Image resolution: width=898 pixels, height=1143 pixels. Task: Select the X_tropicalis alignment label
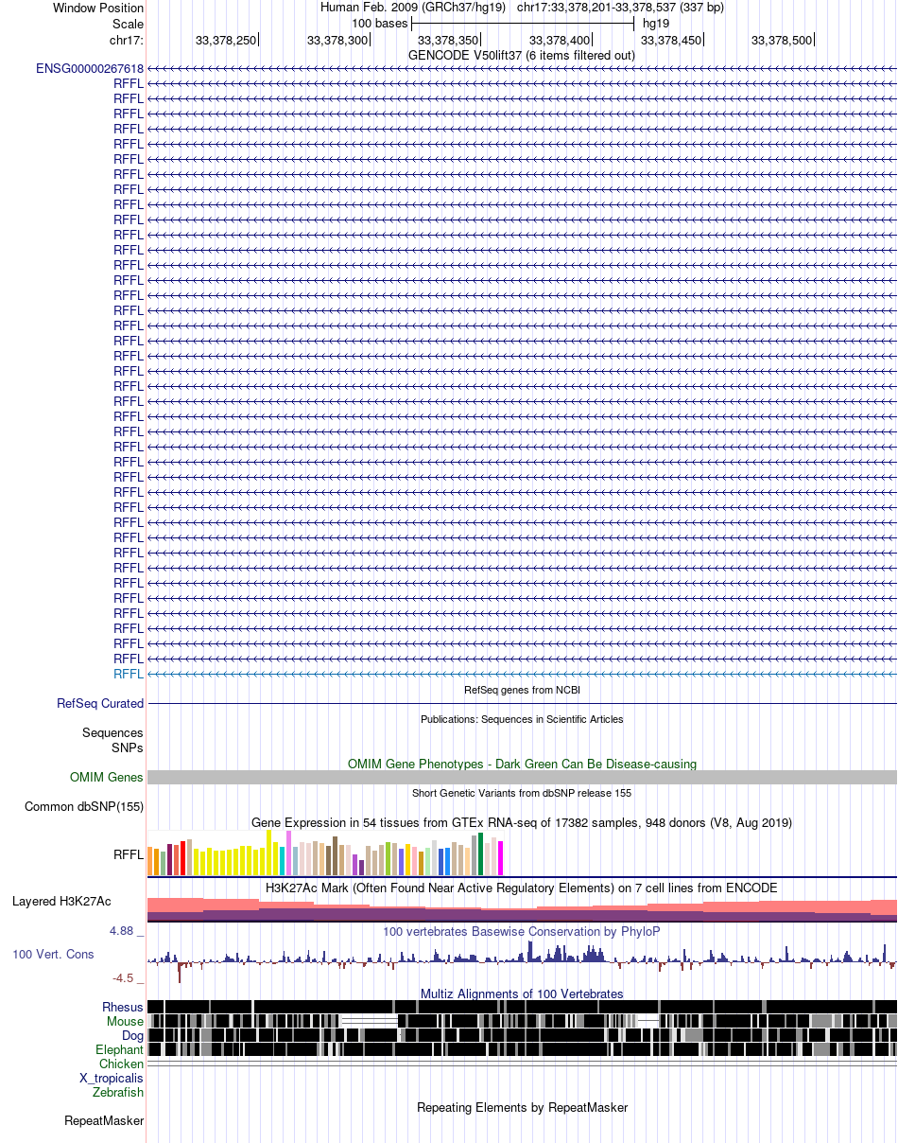(112, 1078)
